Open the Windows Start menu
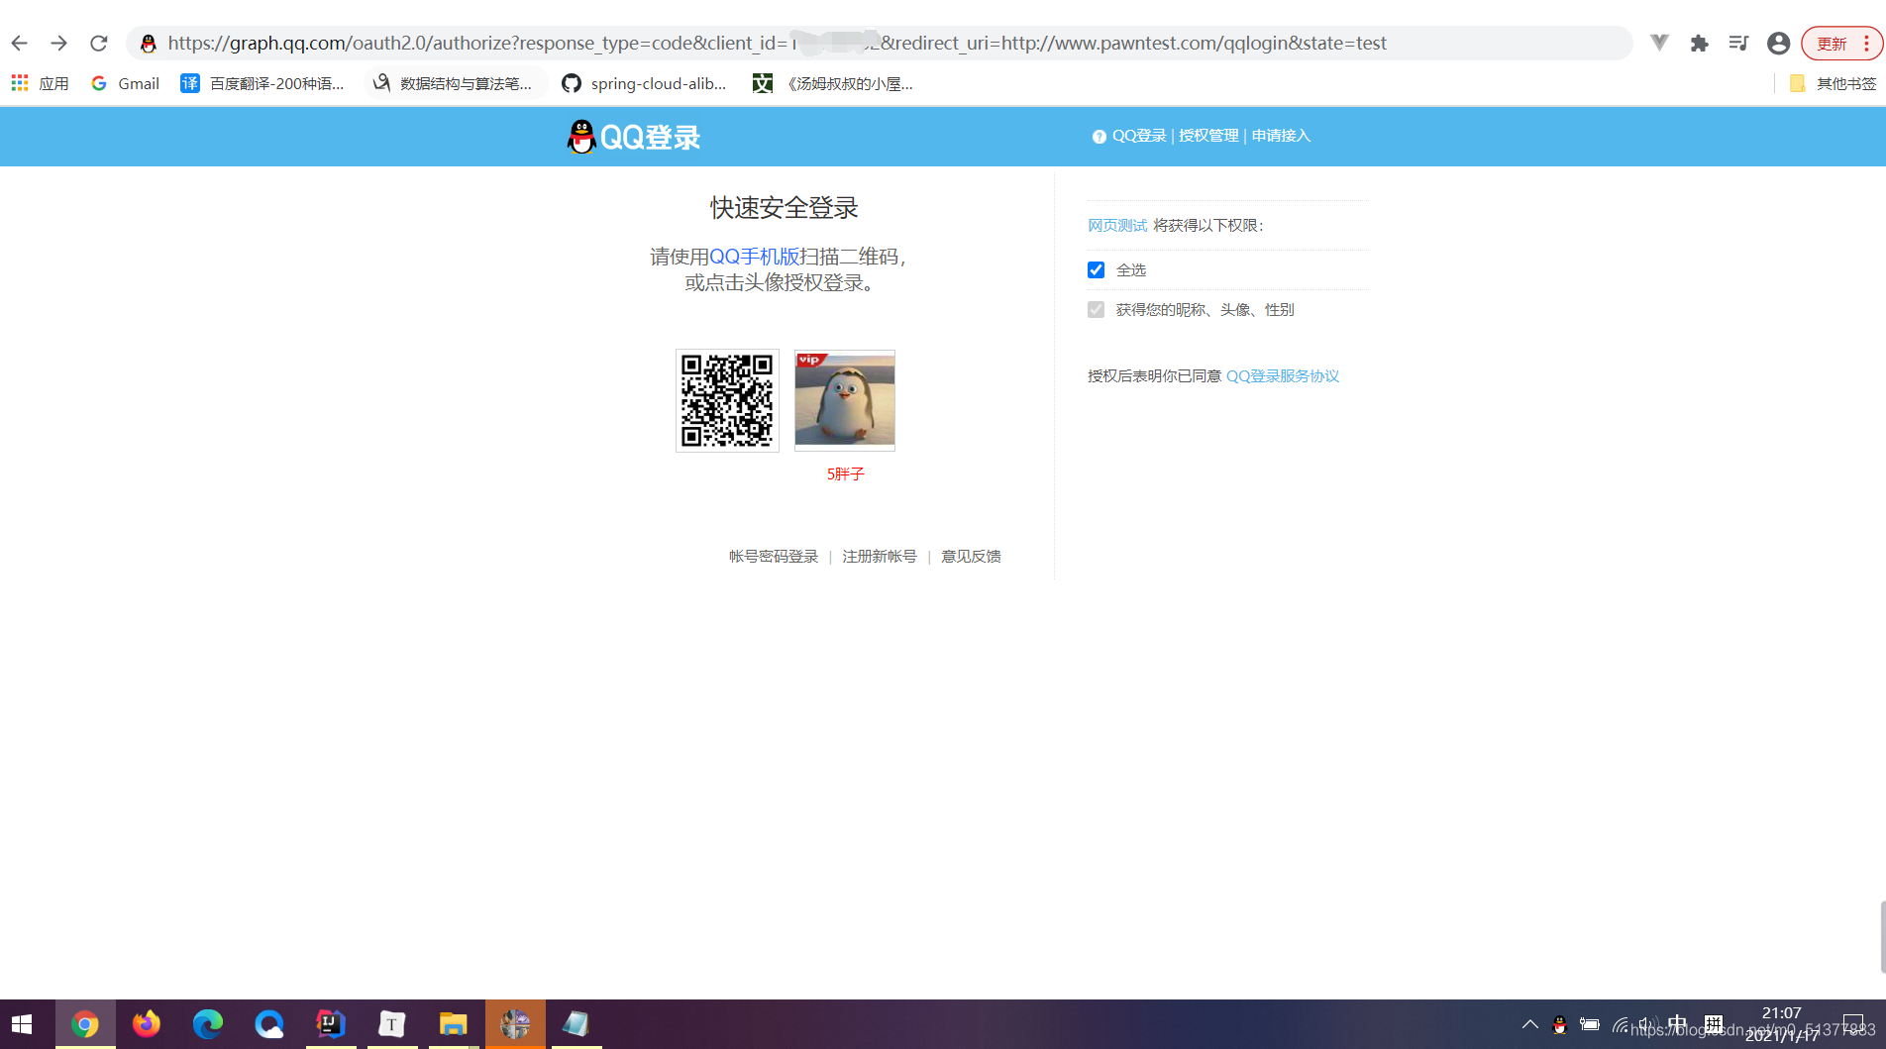 [22, 1024]
